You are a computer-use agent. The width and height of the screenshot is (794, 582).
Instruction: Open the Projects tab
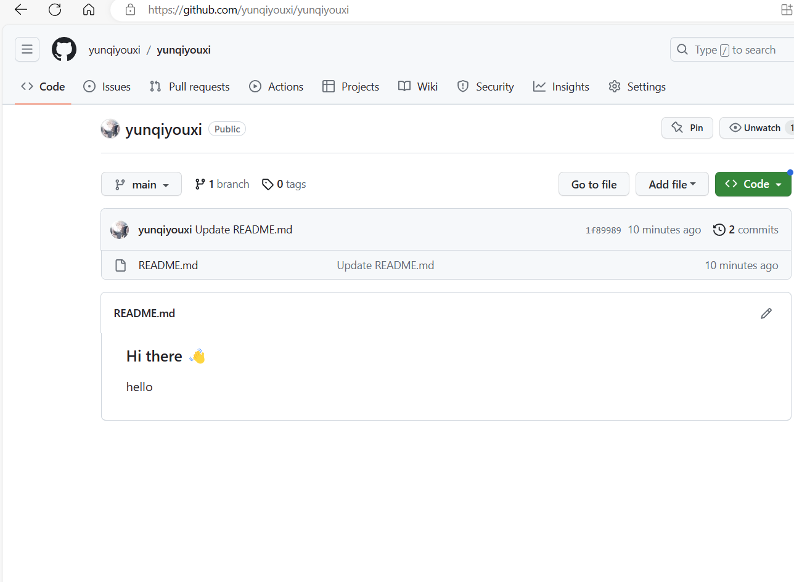click(x=351, y=87)
